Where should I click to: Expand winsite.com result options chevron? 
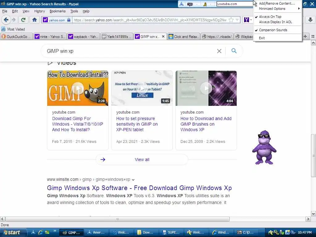tap(133, 180)
